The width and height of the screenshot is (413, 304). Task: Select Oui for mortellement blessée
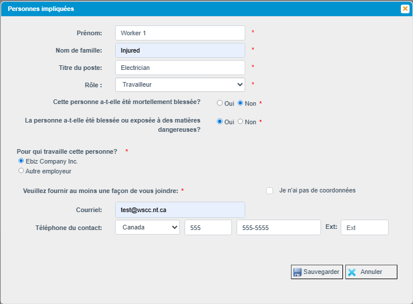(x=220, y=103)
